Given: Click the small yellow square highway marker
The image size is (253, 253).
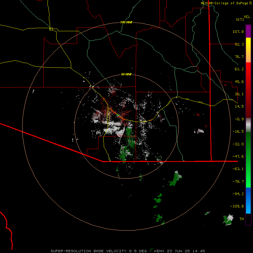Looking at the screenshot, I should point(51,29).
